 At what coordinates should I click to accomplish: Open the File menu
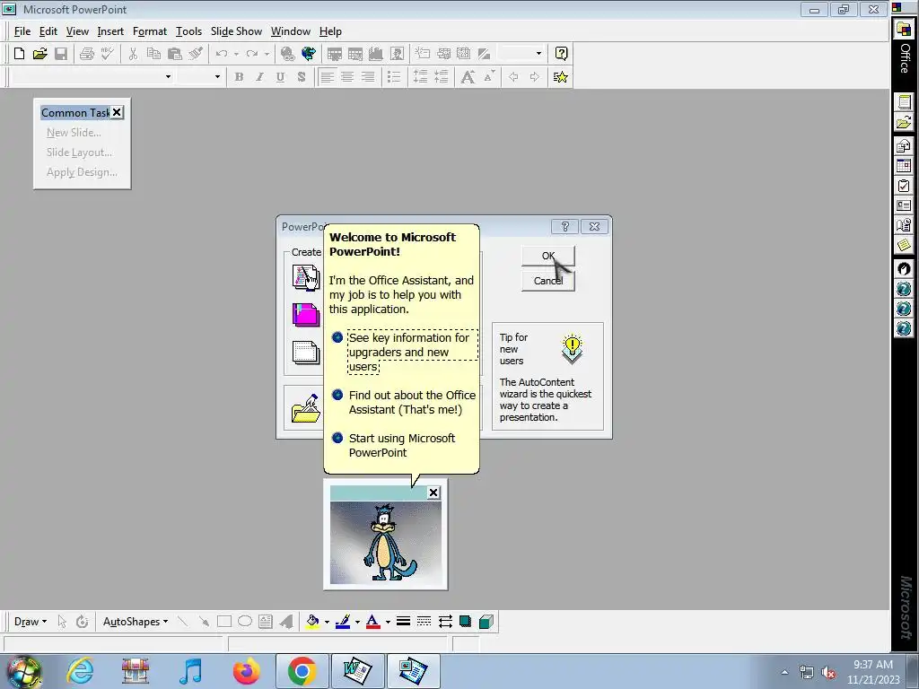[x=22, y=31]
